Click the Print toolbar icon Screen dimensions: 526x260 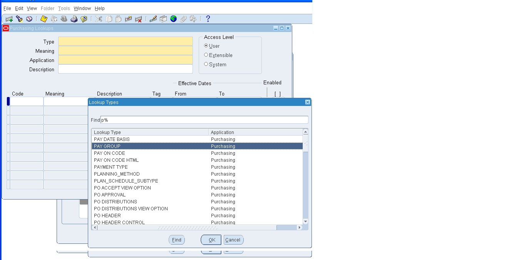[x=74, y=18]
